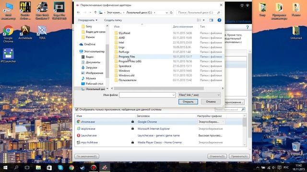
Task: Change the view layout icon
Action: (199, 20)
